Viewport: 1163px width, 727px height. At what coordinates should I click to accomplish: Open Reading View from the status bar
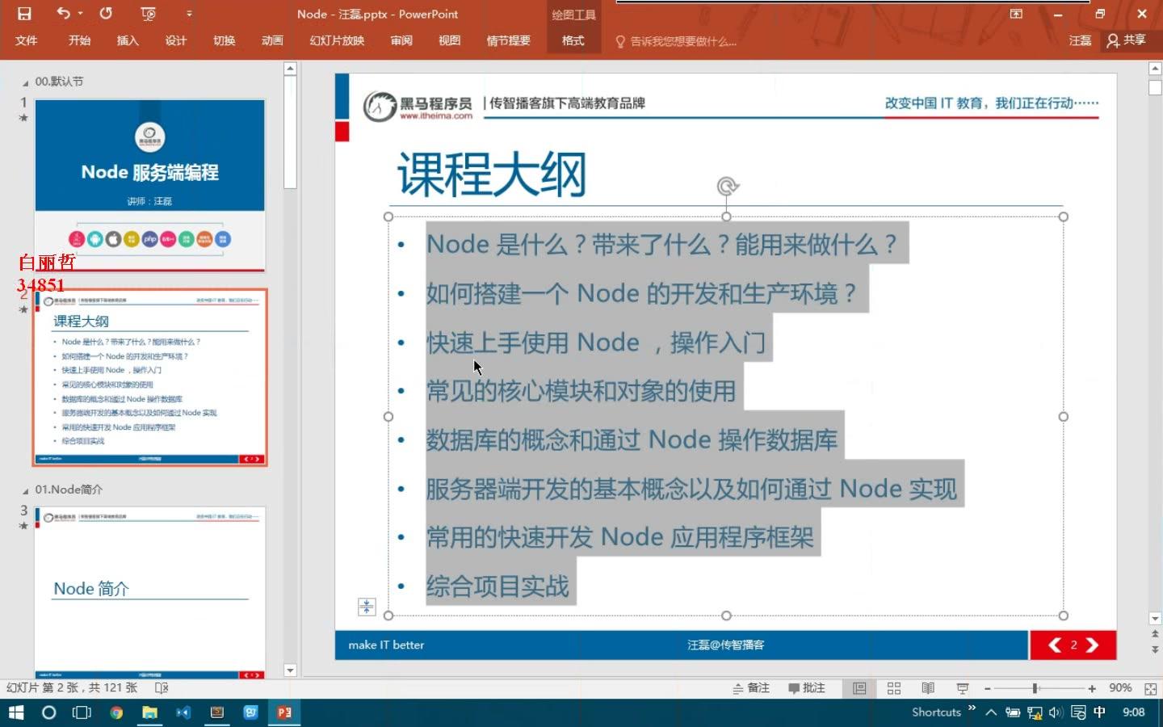pos(927,687)
